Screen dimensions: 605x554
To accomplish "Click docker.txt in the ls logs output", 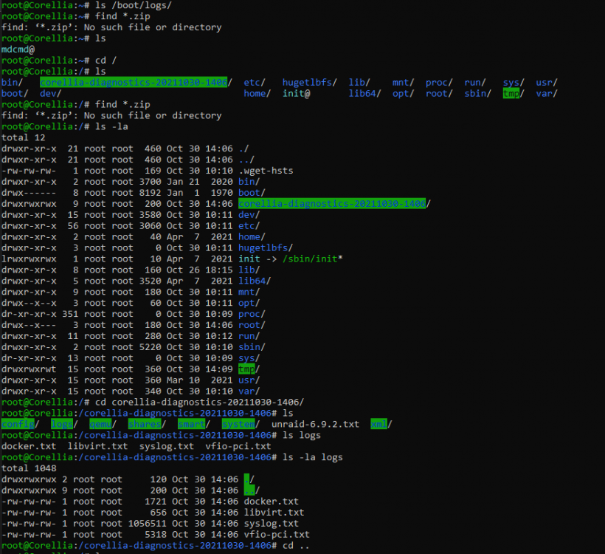I will pos(29,446).
